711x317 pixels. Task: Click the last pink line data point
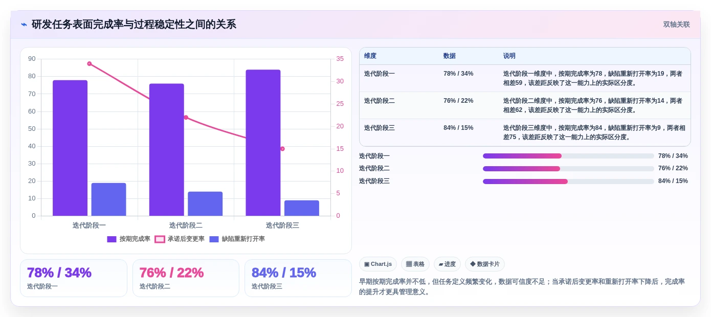click(282, 149)
